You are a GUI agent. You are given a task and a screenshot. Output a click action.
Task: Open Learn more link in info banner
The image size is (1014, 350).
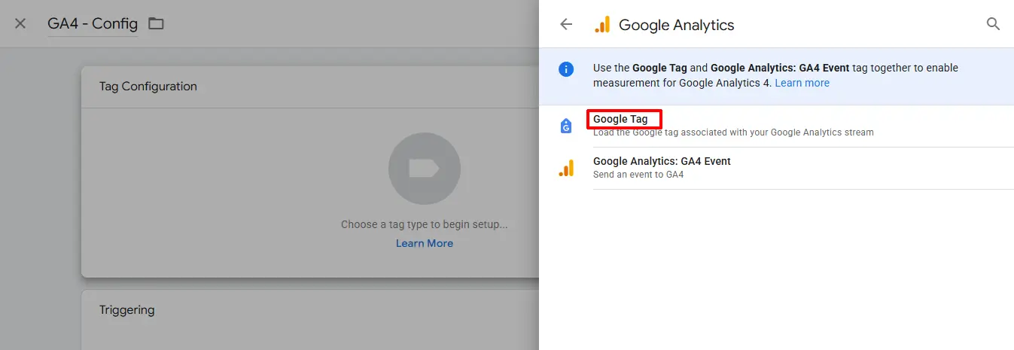(x=802, y=83)
